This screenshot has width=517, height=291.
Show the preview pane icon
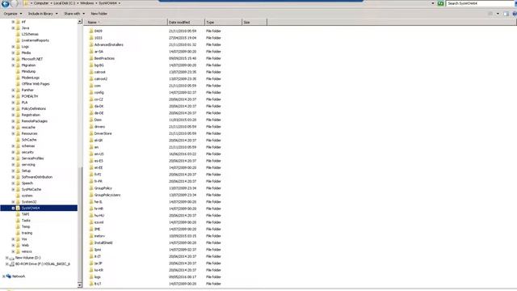(506, 14)
